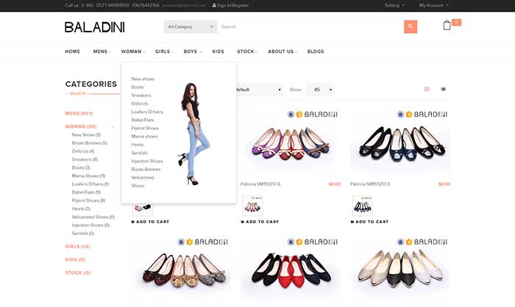Viewport: 515px width, 307px height.
Task: Open Flyknit Shoes (8) in sidebar
Action: click(89, 201)
